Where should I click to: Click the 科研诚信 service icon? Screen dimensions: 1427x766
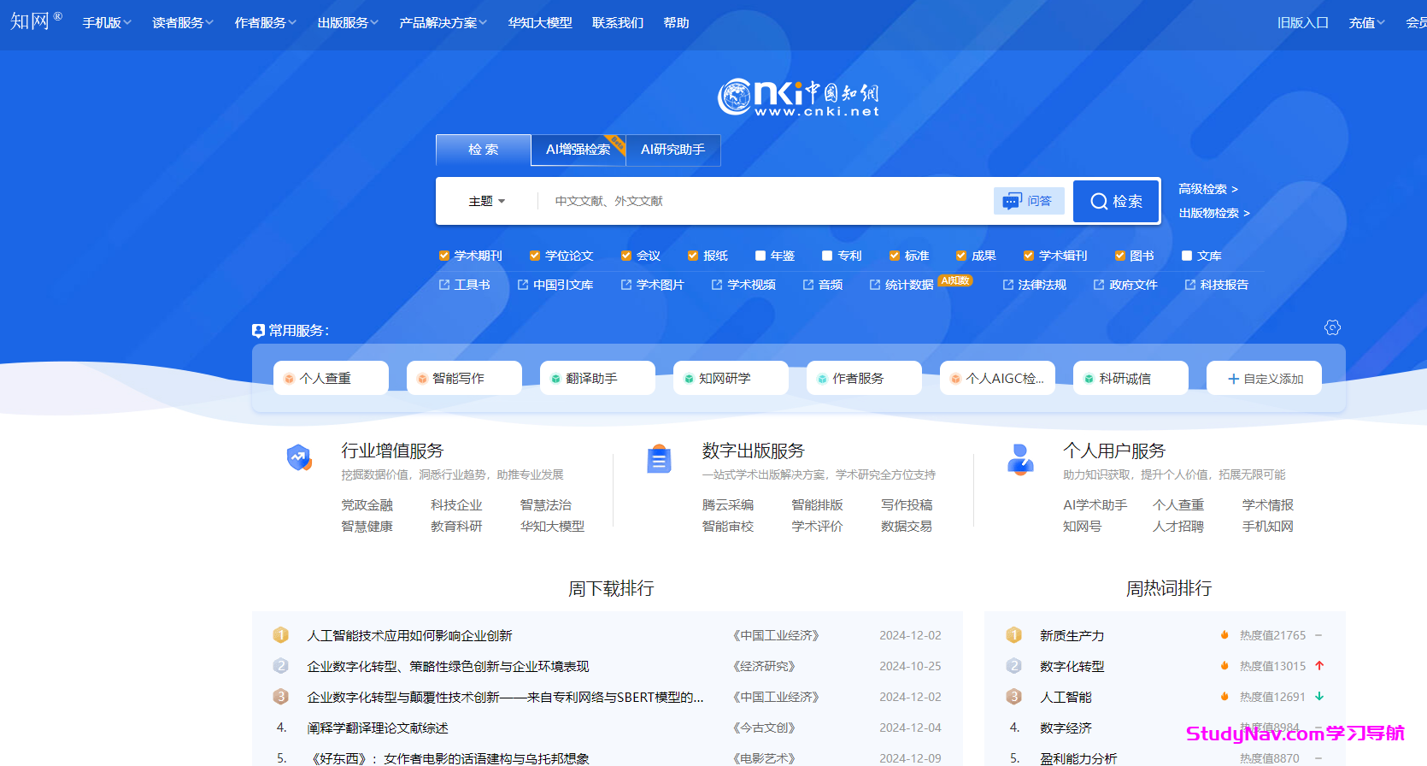[1089, 379]
